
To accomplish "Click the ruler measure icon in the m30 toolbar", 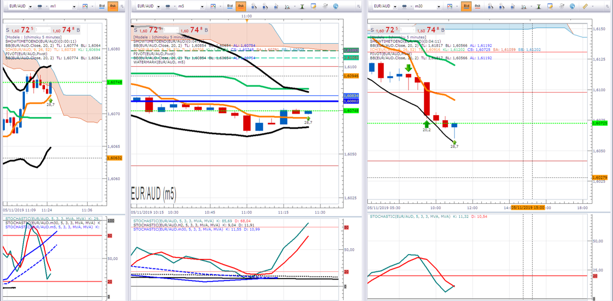I will 585,6.
